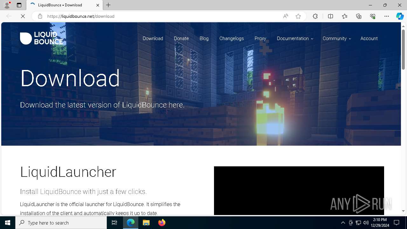Viewport: 407px width, 229px height.
Task: Open Copilot sidebar icon
Action: click(400, 16)
